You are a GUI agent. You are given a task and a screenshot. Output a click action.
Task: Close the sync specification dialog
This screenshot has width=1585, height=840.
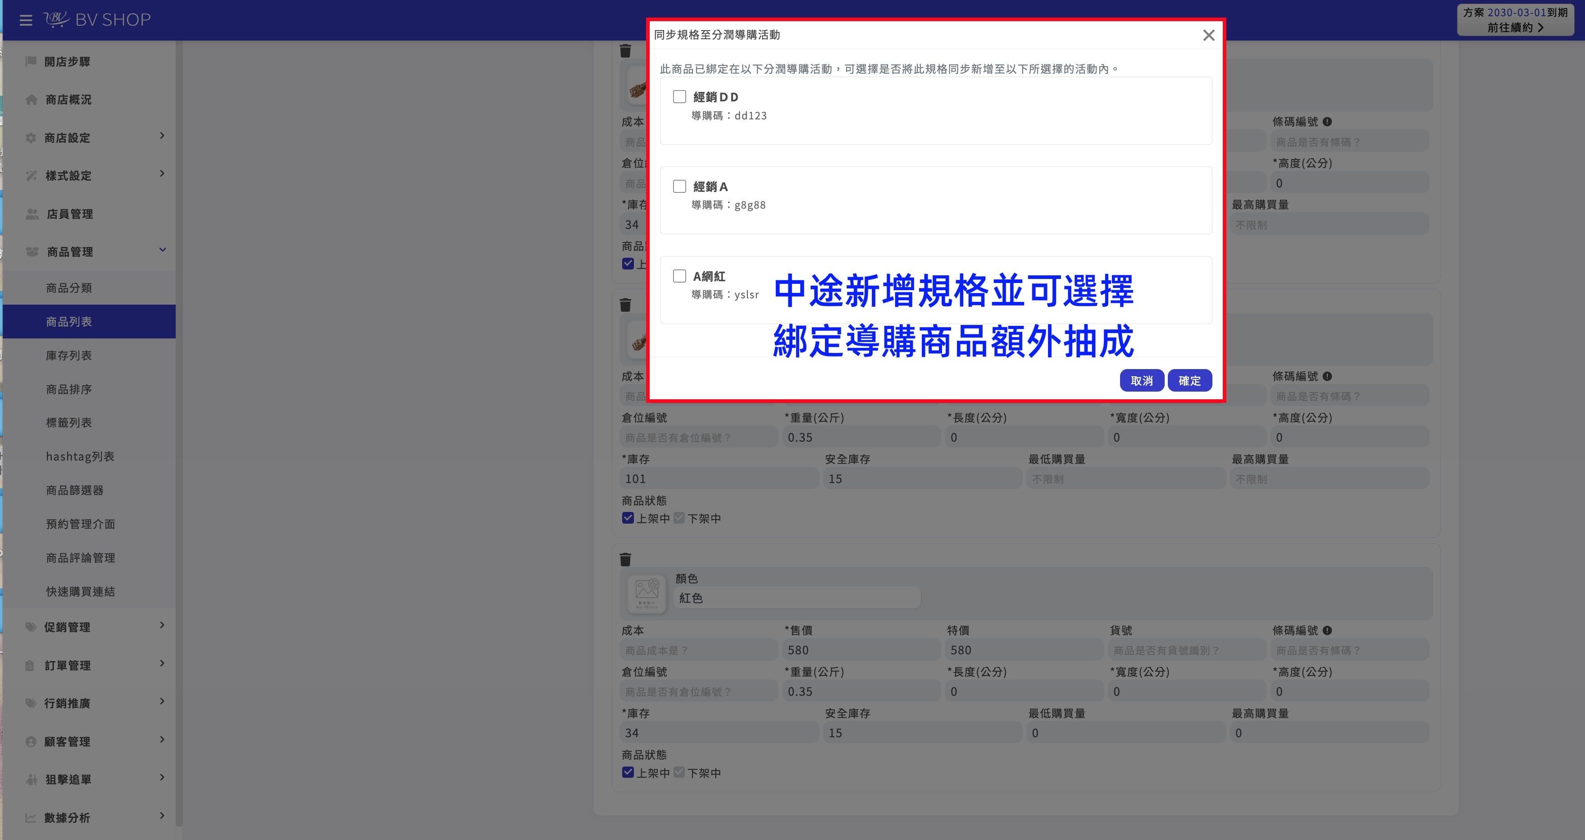point(1208,36)
